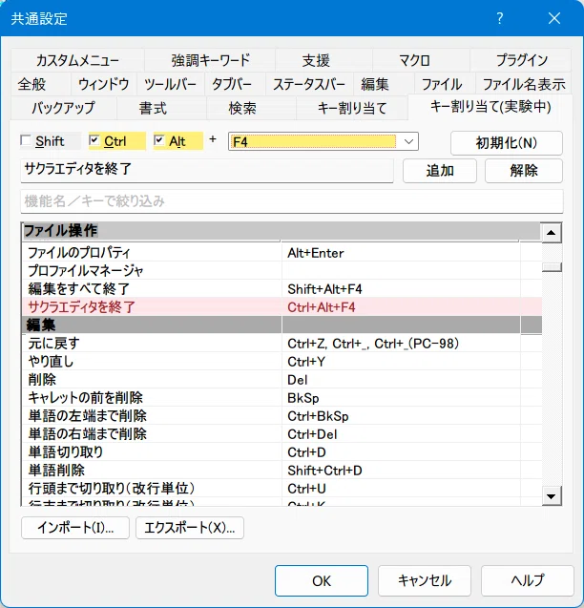The width and height of the screenshot is (584, 608).
Task: Click the list scrollbar thumb
Action: tap(552, 267)
